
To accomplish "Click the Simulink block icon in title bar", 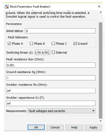I will tap(7, 7).
